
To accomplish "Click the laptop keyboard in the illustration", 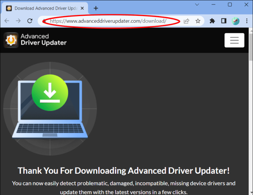I will point(50,128).
